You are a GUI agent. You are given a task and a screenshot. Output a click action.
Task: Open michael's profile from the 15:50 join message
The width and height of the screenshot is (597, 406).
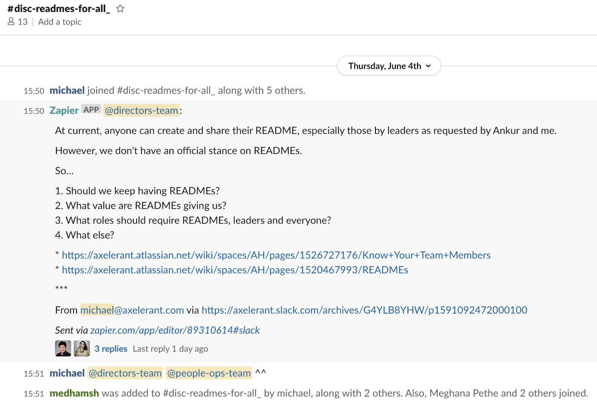[x=67, y=90]
